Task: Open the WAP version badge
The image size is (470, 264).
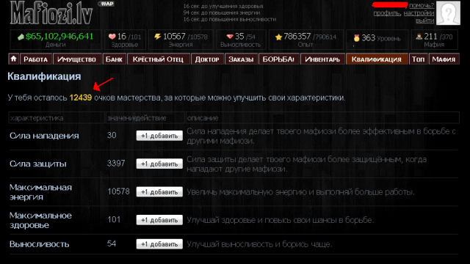Action: pyautogui.click(x=106, y=4)
